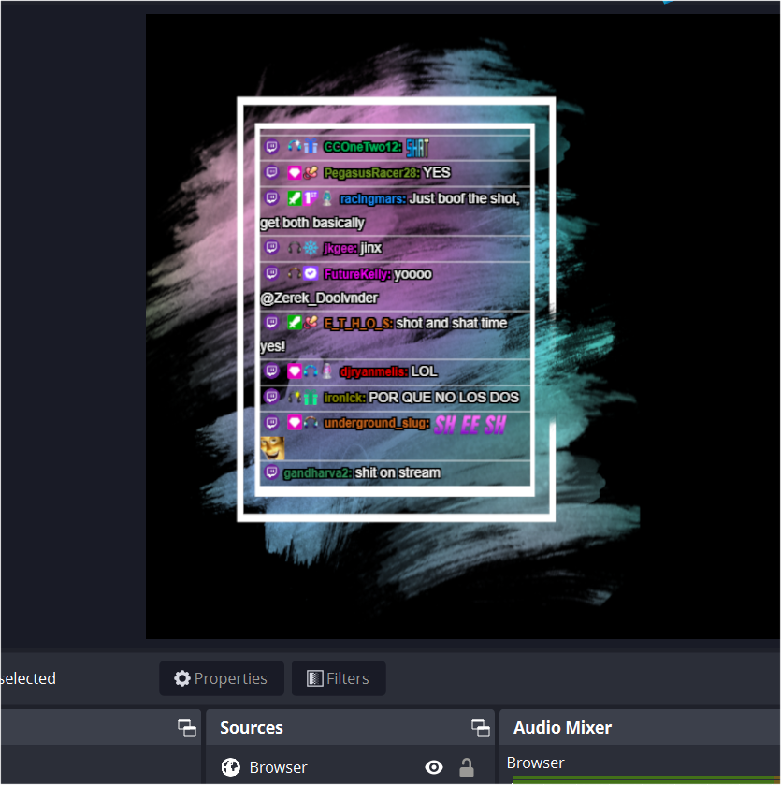This screenshot has width=781, height=785.
Task: Click the Sources panel title
Action: (251, 728)
